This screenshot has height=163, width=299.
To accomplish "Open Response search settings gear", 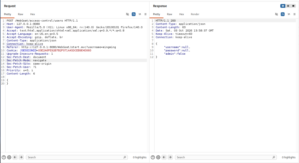I will tap(158, 157).
